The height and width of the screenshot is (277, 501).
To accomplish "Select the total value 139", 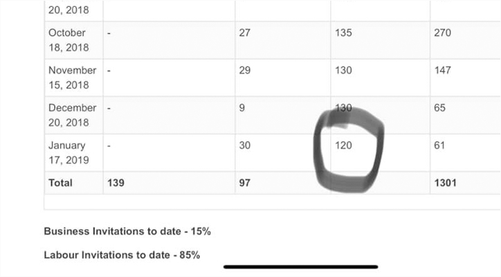I will tap(116, 183).
